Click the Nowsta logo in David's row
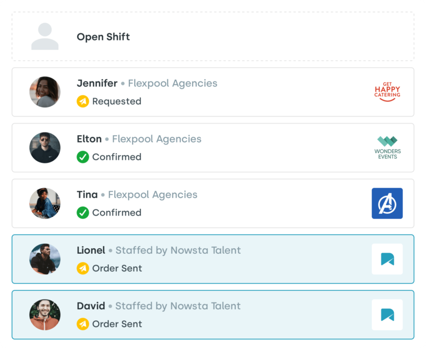Screen dimensions: 426x348 tap(387, 315)
